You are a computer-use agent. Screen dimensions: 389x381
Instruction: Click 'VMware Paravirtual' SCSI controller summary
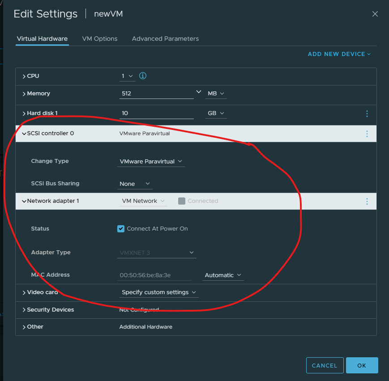[x=145, y=133]
